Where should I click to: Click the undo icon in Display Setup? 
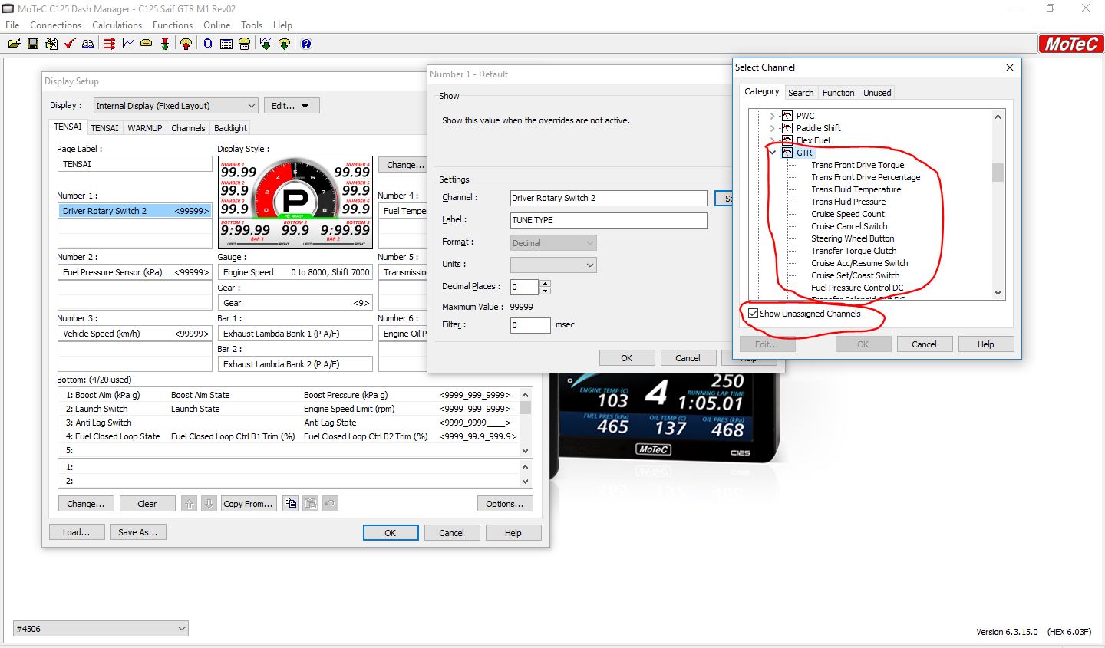[x=330, y=504]
